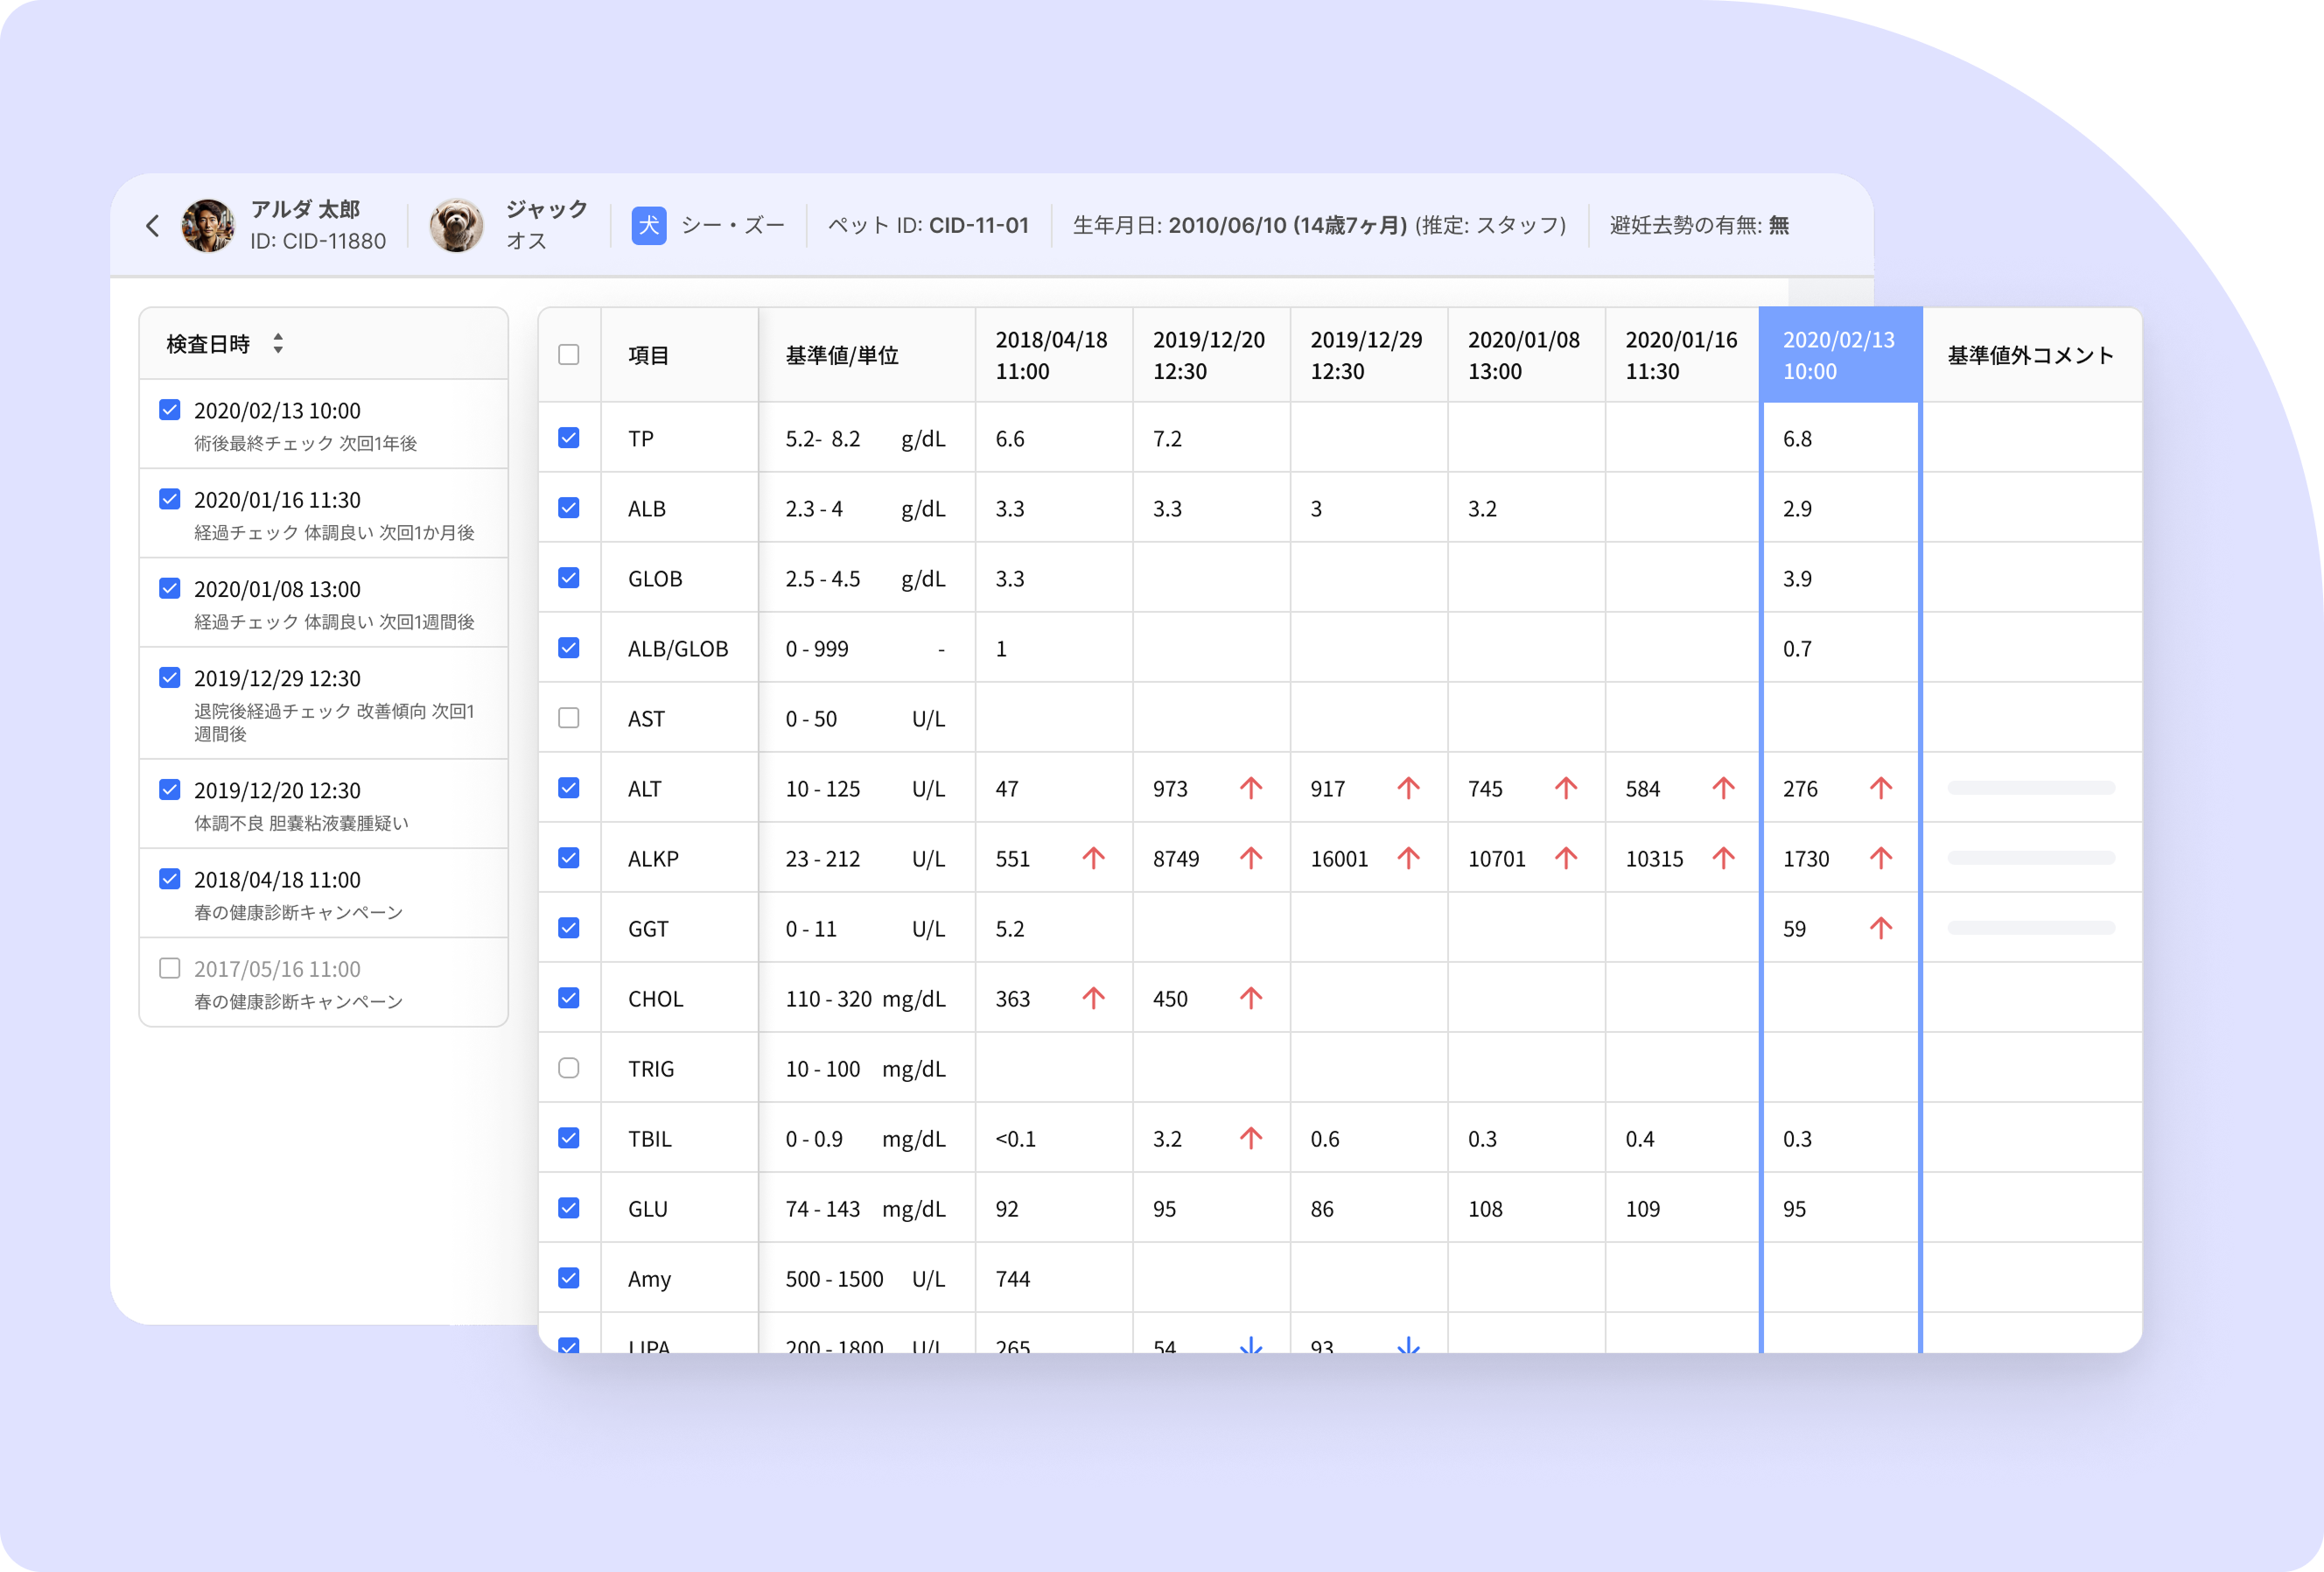Click the 基準値外コメント column header
The height and width of the screenshot is (1572, 2324).
click(2031, 355)
